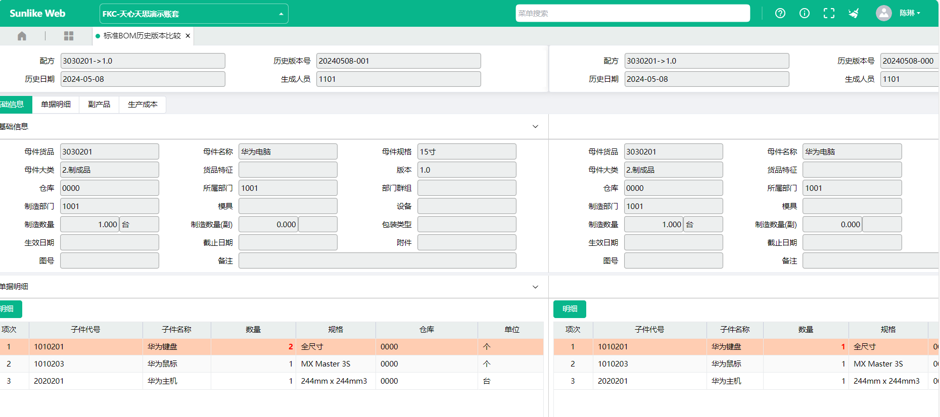Close the 标准BOM历史版本比较 tab

point(188,36)
